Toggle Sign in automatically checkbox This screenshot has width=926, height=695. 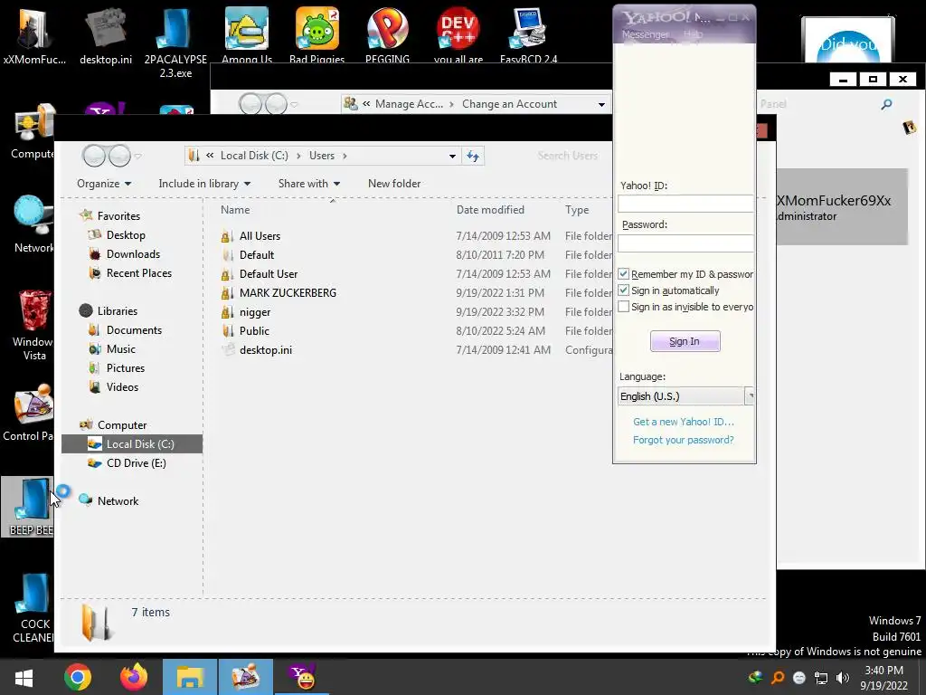[624, 290]
